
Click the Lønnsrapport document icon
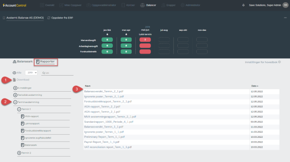coord(23,123)
